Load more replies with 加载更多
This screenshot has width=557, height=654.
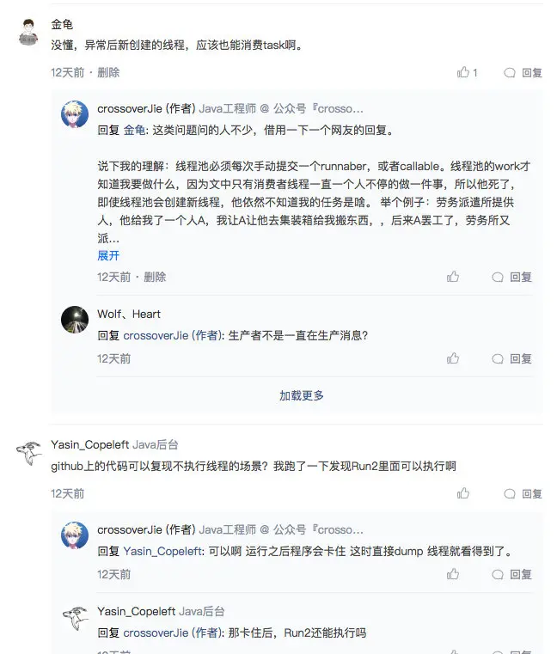click(x=301, y=395)
